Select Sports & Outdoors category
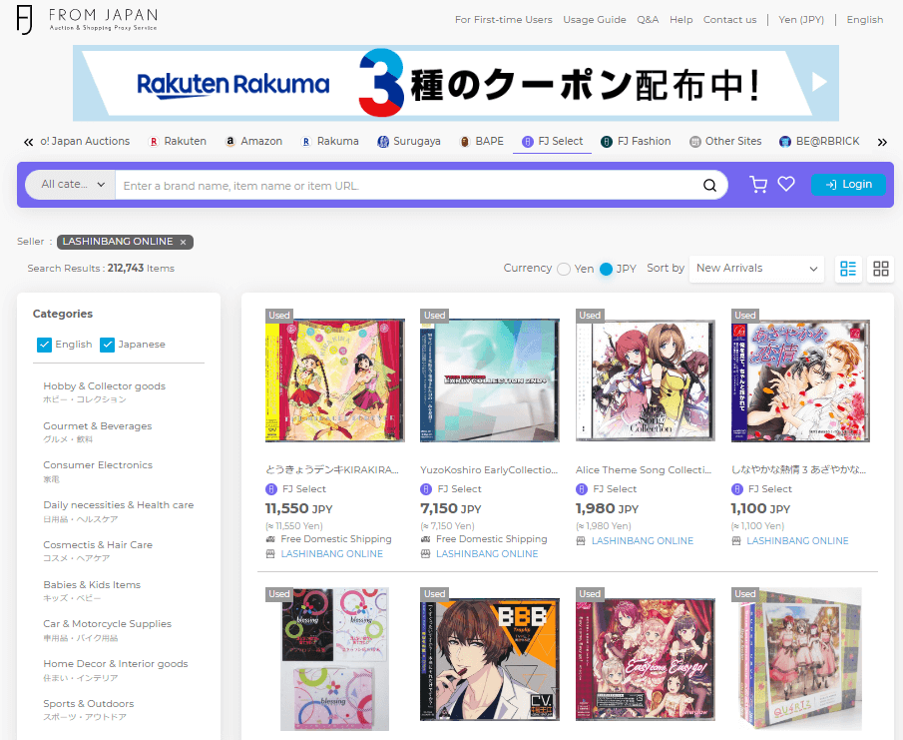Viewport: 903px width, 740px height. pyautogui.click(x=88, y=703)
